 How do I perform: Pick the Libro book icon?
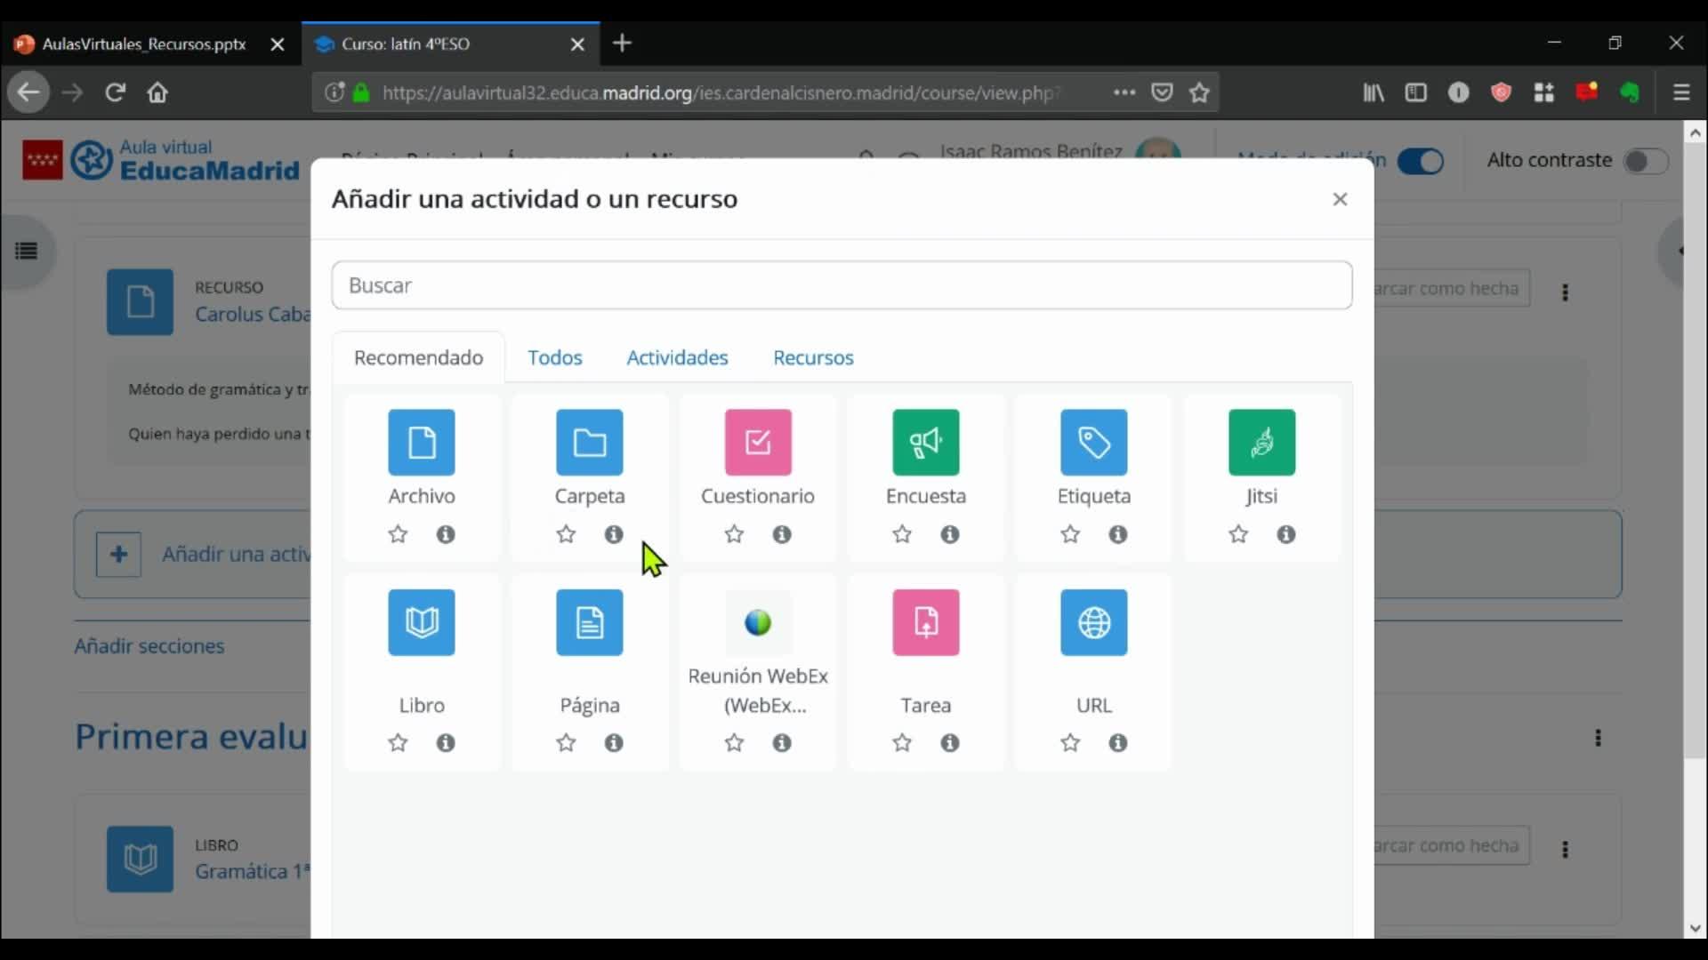pyautogui.click(x=421, y=622)
